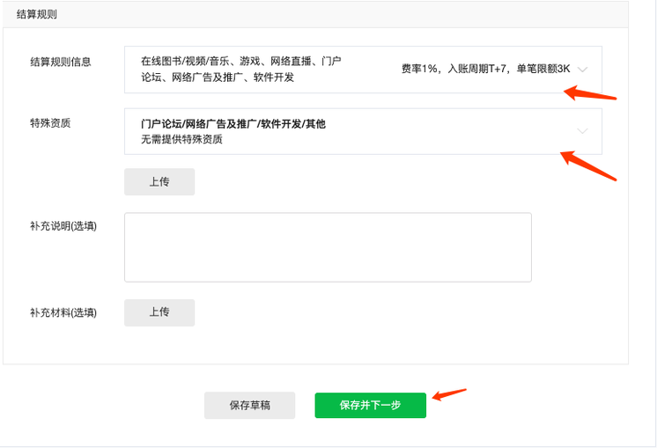The height and width of the screenshot is (448, 657).
Task: Click the 保存草稿 button
Action: point(250,405)
